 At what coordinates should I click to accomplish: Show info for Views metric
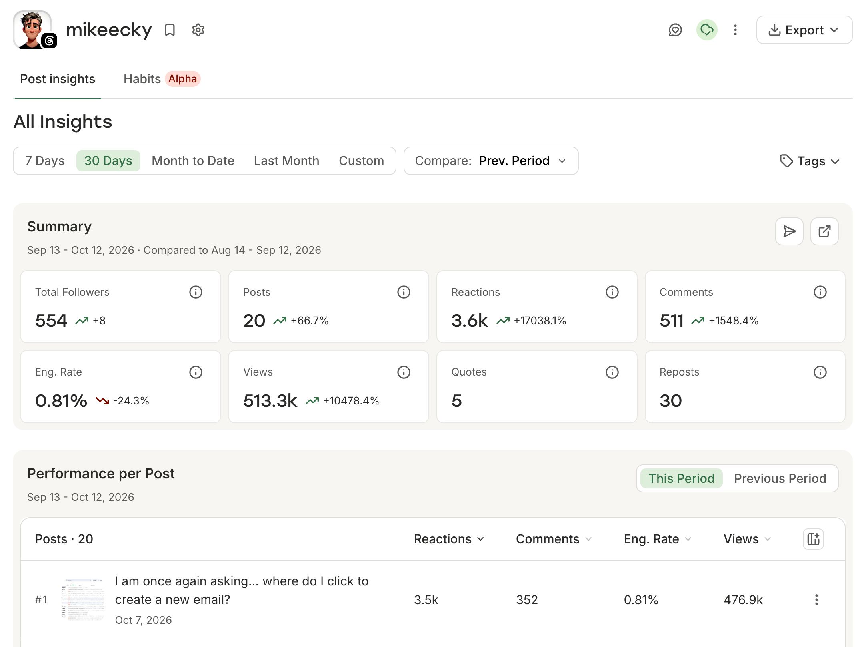(404, 372)
